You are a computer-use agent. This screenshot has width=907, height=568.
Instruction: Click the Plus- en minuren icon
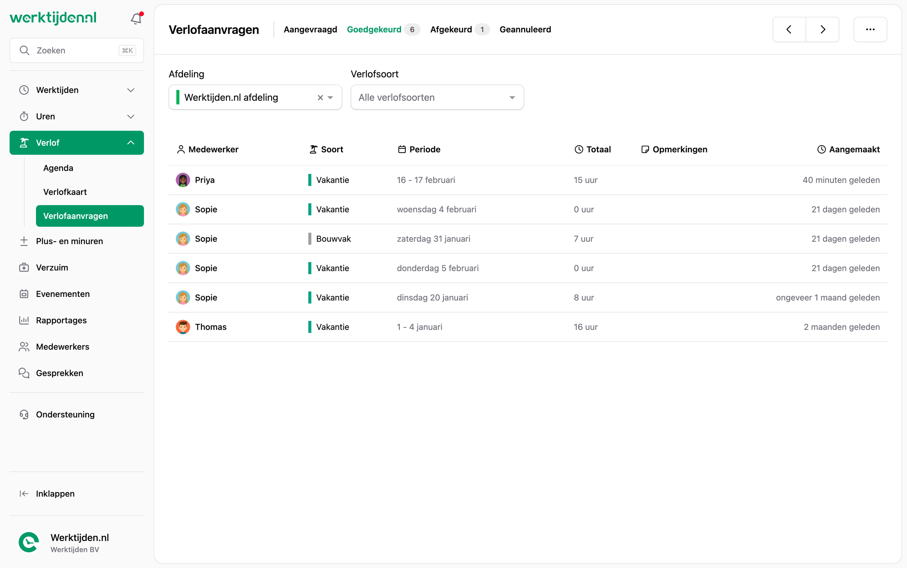[24, 241]
